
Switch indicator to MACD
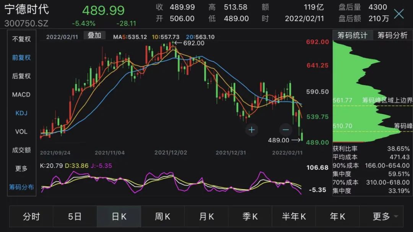click(21, 94)
